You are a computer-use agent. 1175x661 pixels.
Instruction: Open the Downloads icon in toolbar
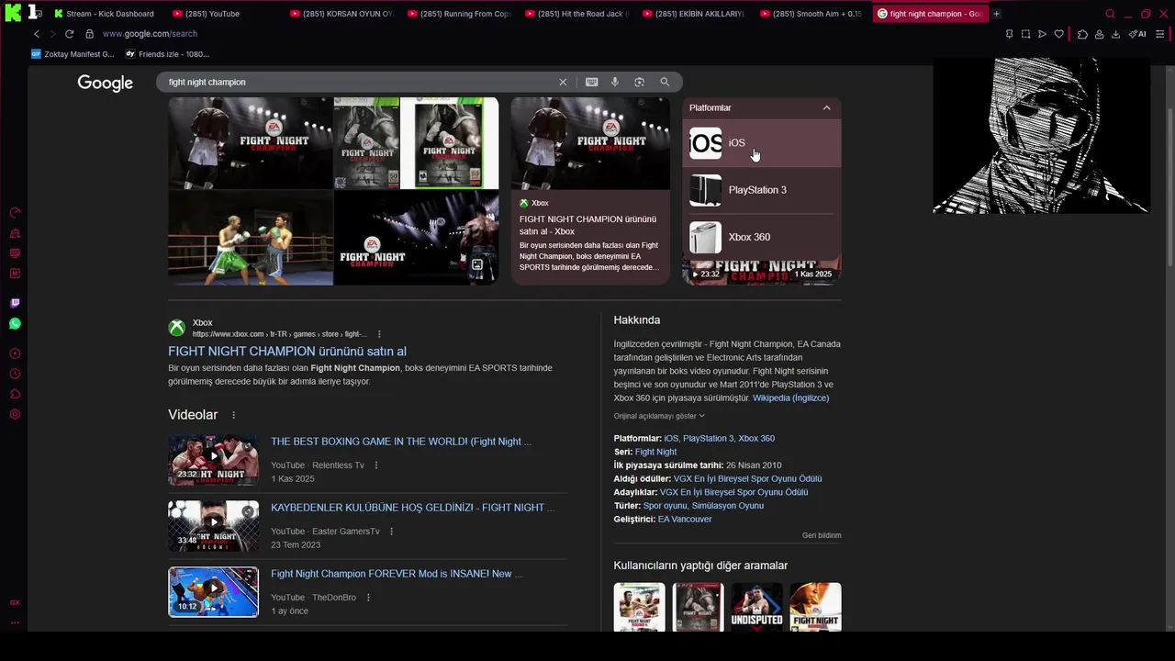point(1115,34)
